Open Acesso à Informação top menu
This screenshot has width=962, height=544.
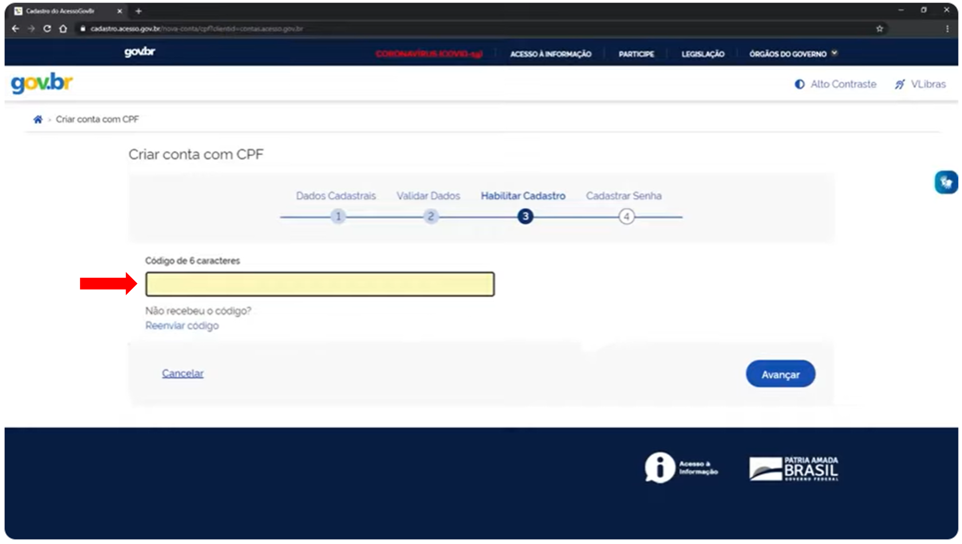(x=550, y=54)
